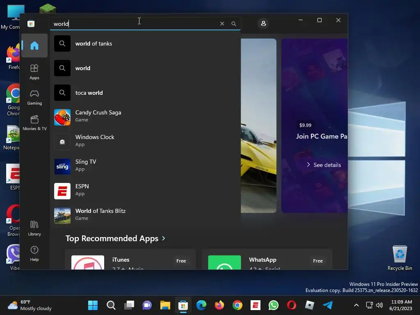
Task: Open the Candy Crush Saga game result
Action: click(x=146, y=117)
